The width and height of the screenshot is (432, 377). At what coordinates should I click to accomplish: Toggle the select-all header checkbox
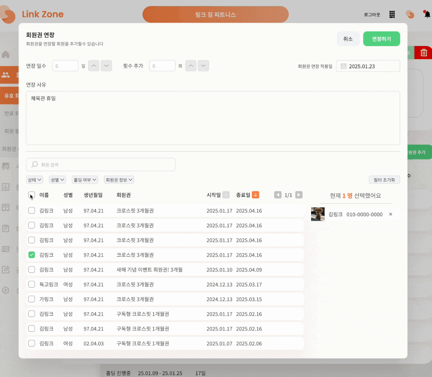point(32,195)
